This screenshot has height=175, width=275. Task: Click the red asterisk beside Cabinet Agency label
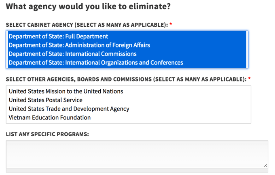coord(171,25)
